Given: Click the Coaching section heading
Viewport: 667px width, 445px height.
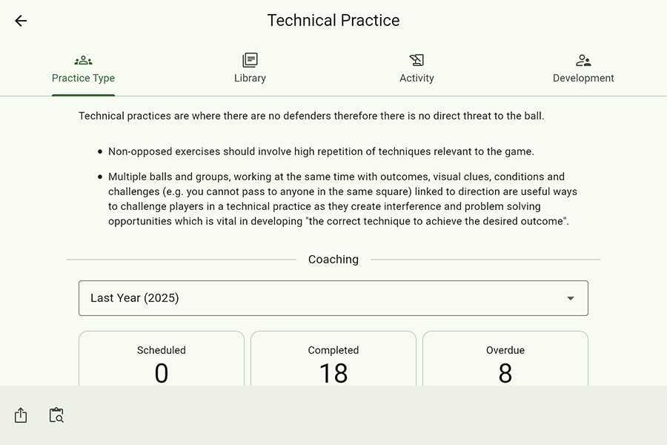Looking at the screenshot, I should click(x=333, y=260).
